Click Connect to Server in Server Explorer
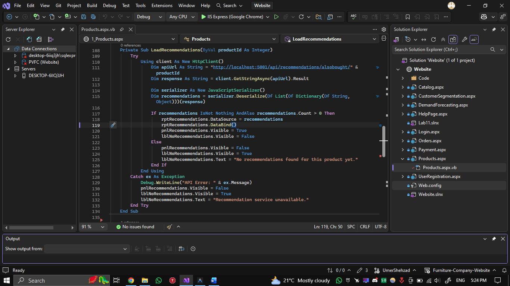The image size is (510, 286). coord(39,39)
